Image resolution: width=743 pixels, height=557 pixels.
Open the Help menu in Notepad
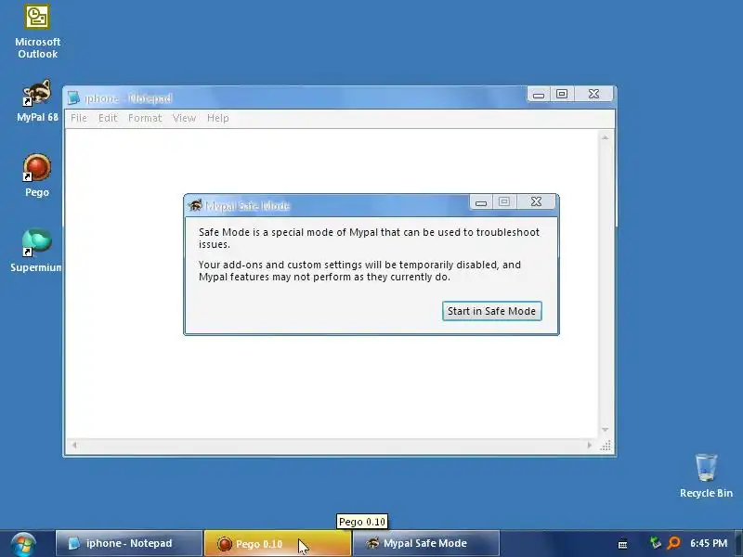(218, 118)
